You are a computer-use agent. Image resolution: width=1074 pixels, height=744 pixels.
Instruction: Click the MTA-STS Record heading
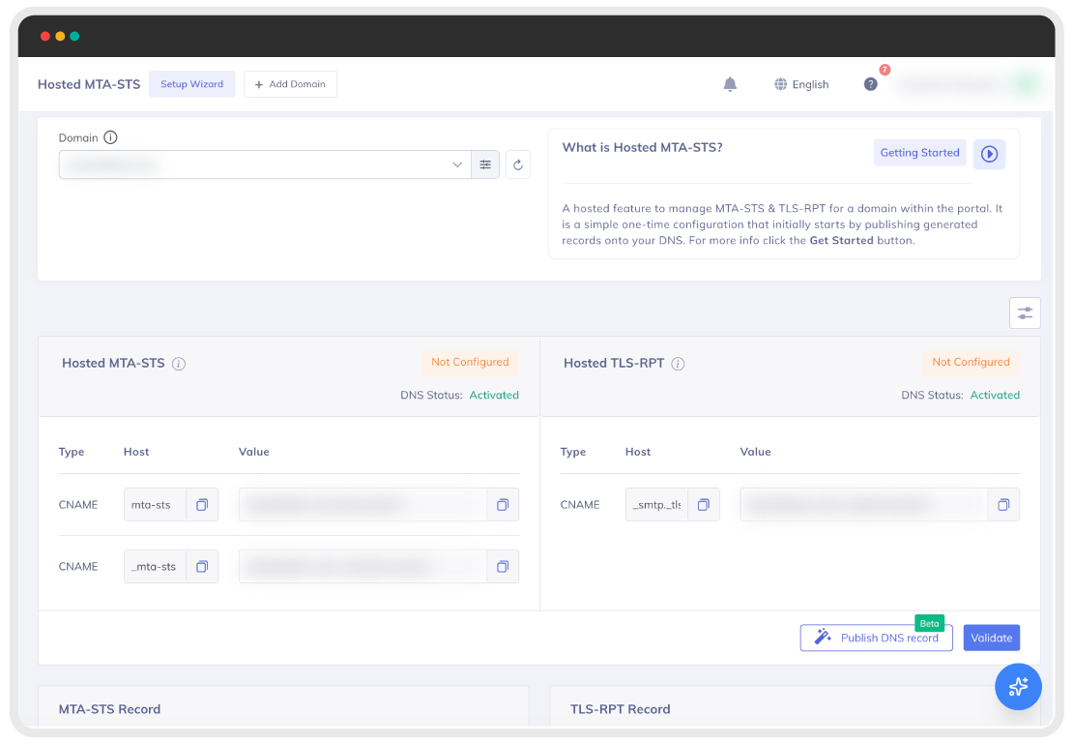109,709
